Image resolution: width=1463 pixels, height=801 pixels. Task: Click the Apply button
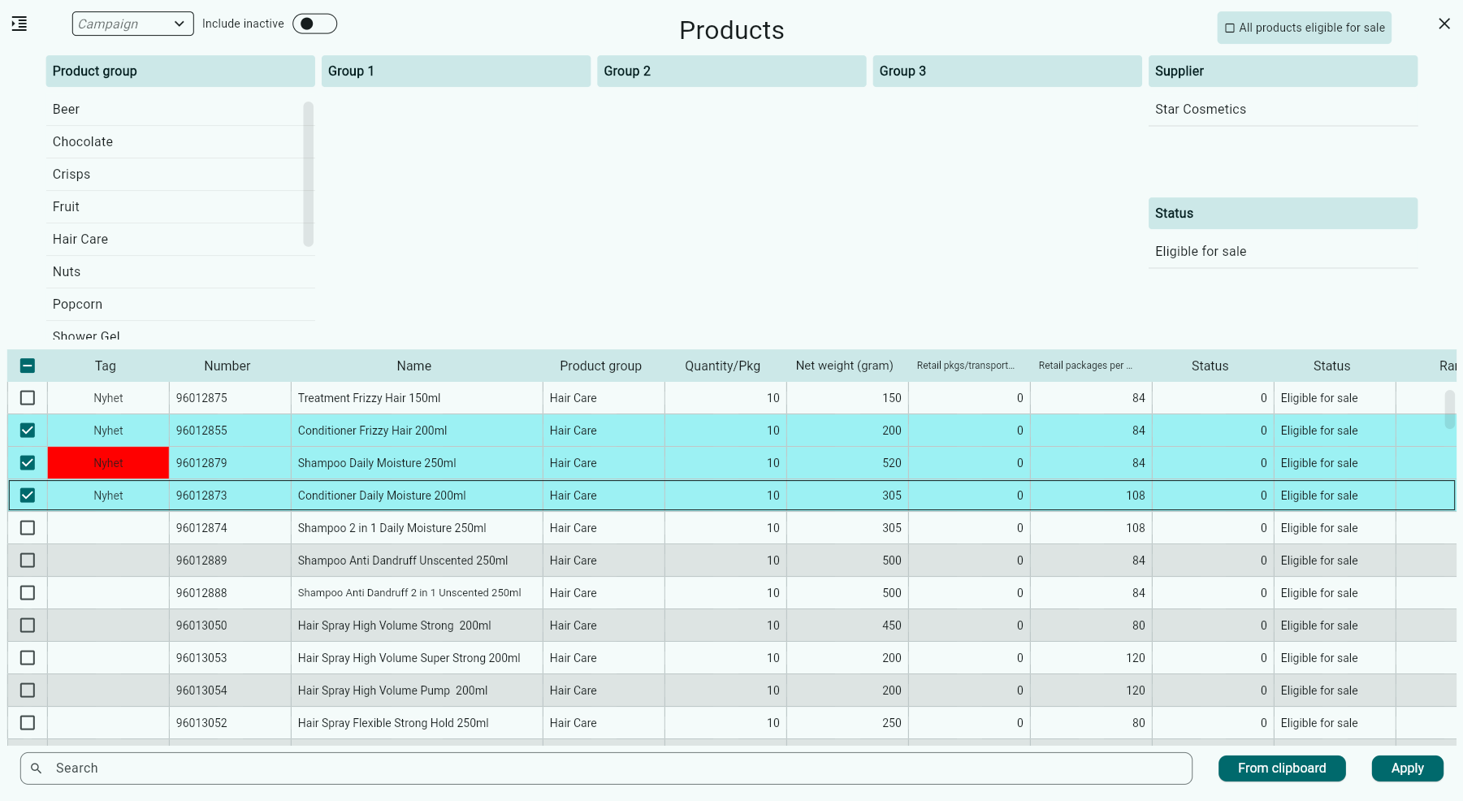point(1408,769)
